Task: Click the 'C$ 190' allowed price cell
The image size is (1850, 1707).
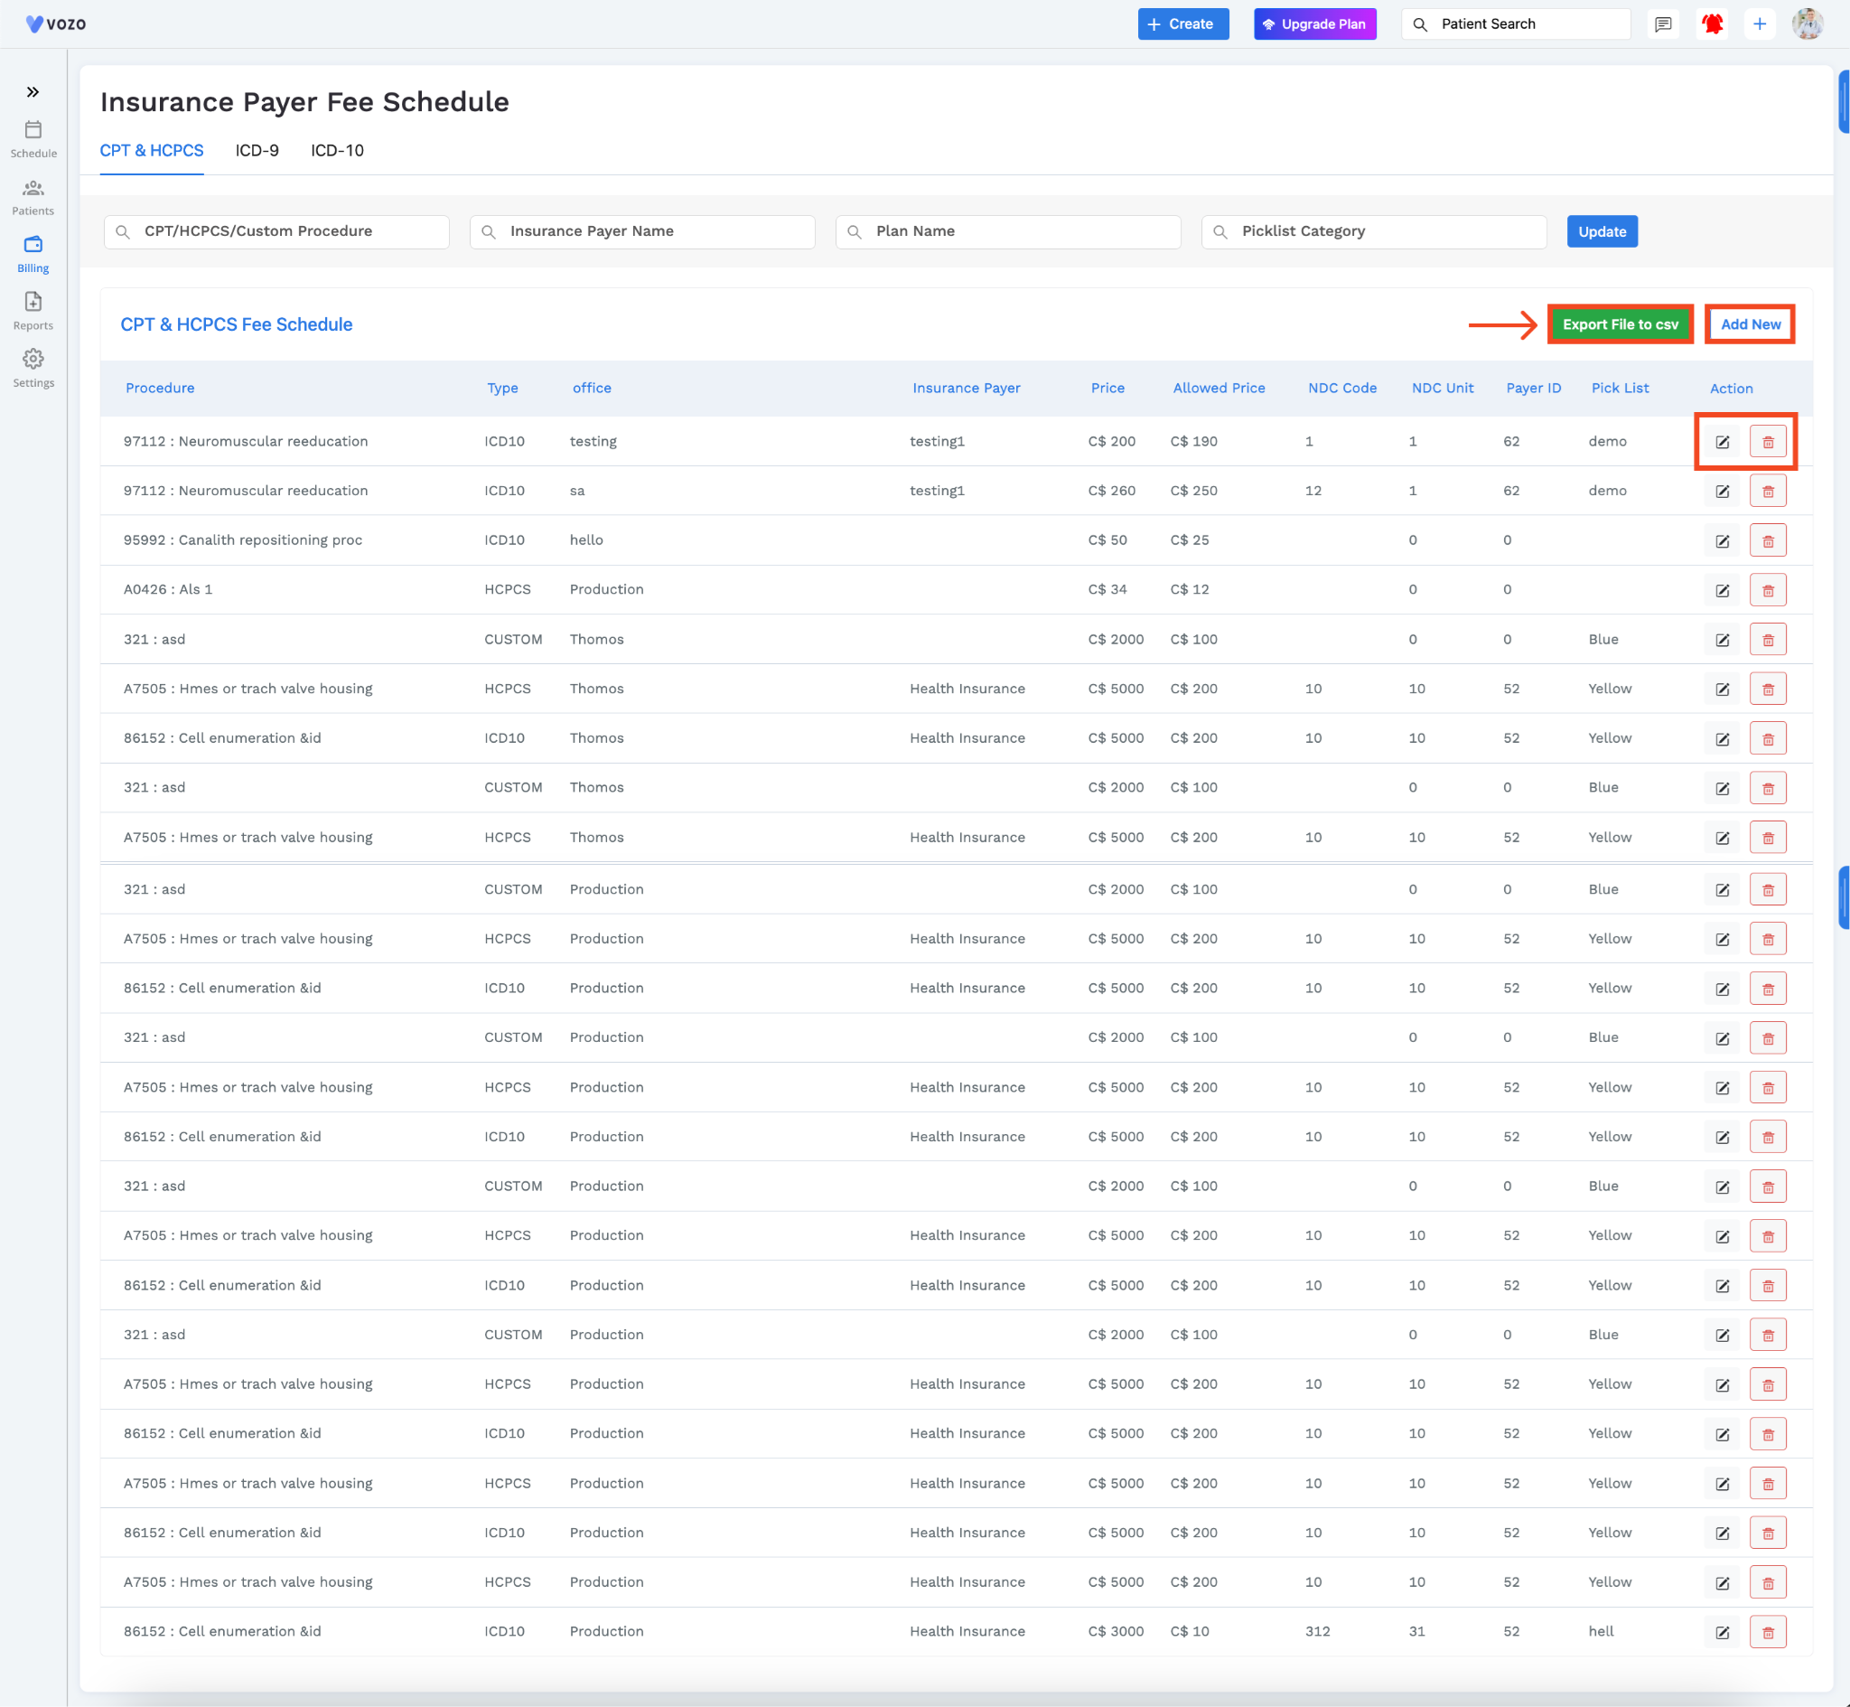Action: [x=1193, y=442]
